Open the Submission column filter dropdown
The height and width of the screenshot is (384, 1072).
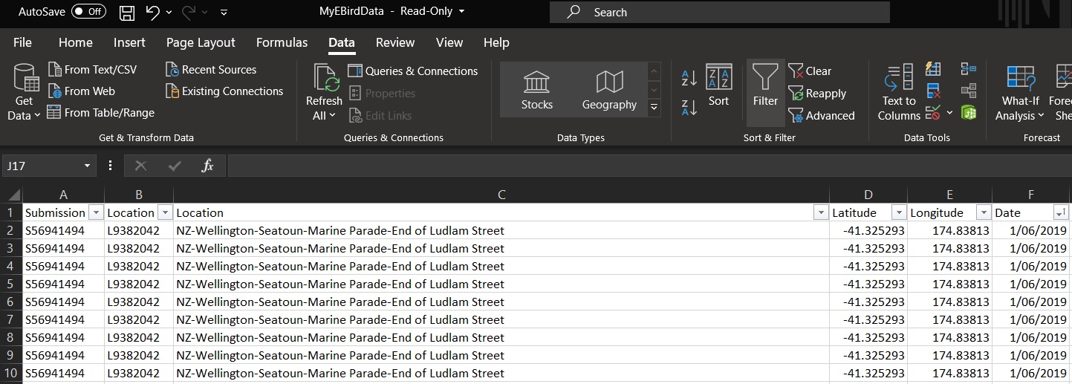click(95, 212)
